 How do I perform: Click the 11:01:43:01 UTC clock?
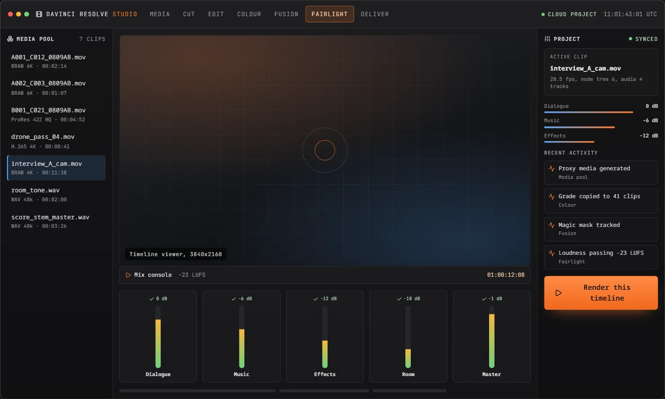coord(630,14)
